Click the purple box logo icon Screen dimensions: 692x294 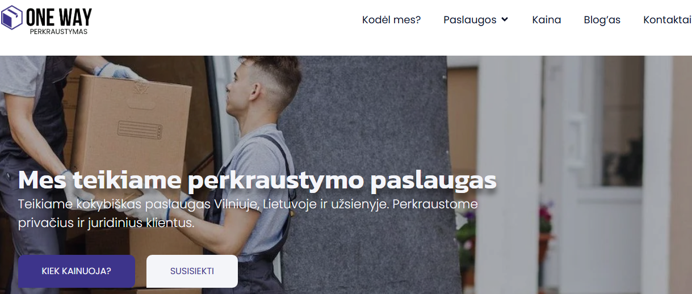[12, 18]
